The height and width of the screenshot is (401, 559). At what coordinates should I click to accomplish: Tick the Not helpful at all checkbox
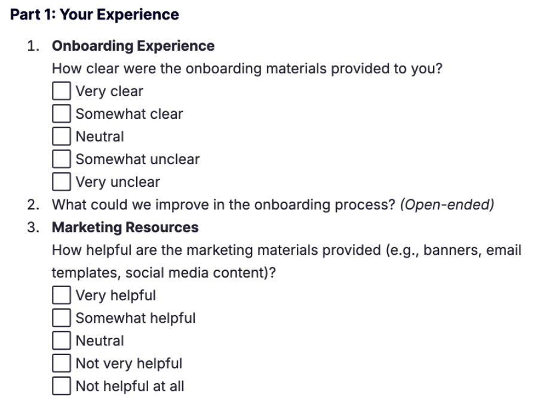62,386
